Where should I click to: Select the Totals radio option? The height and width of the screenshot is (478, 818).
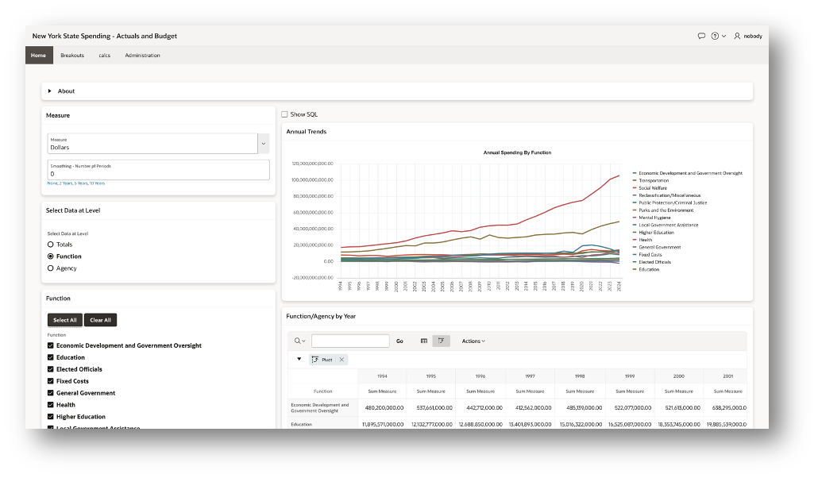point(51,245)
